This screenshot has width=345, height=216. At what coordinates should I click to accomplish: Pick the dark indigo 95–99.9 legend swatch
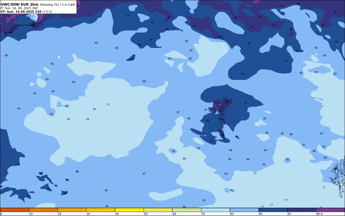(302, 210)
